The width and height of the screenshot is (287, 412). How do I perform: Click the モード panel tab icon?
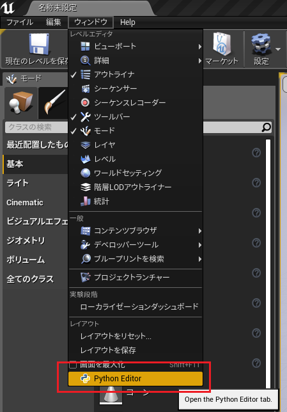click(x=12, y=79)
